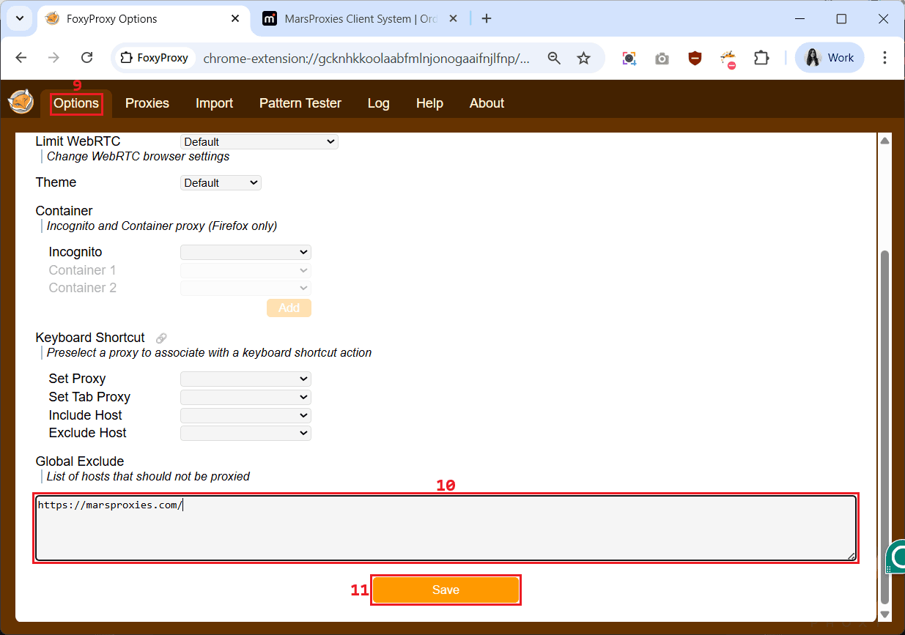Open the Set Tab Proxy dropdown

pyautogui.click(x=245, y=397)
